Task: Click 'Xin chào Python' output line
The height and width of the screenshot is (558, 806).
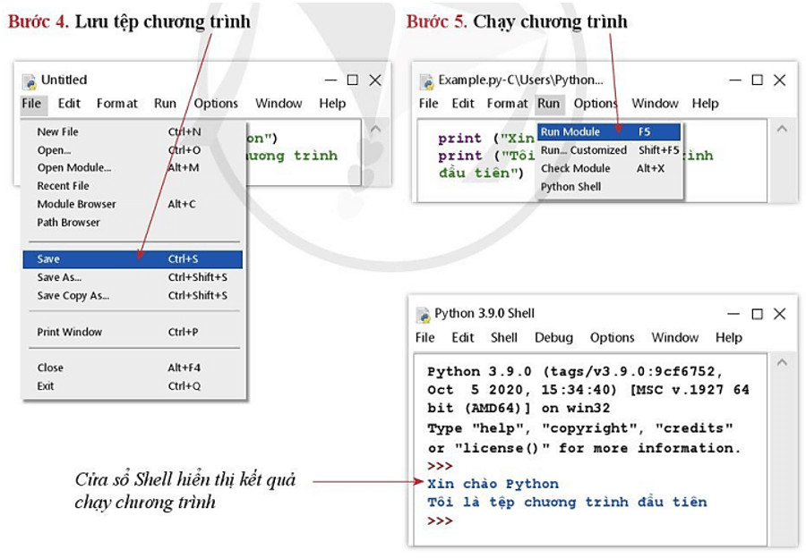Action: pos(493,484)
